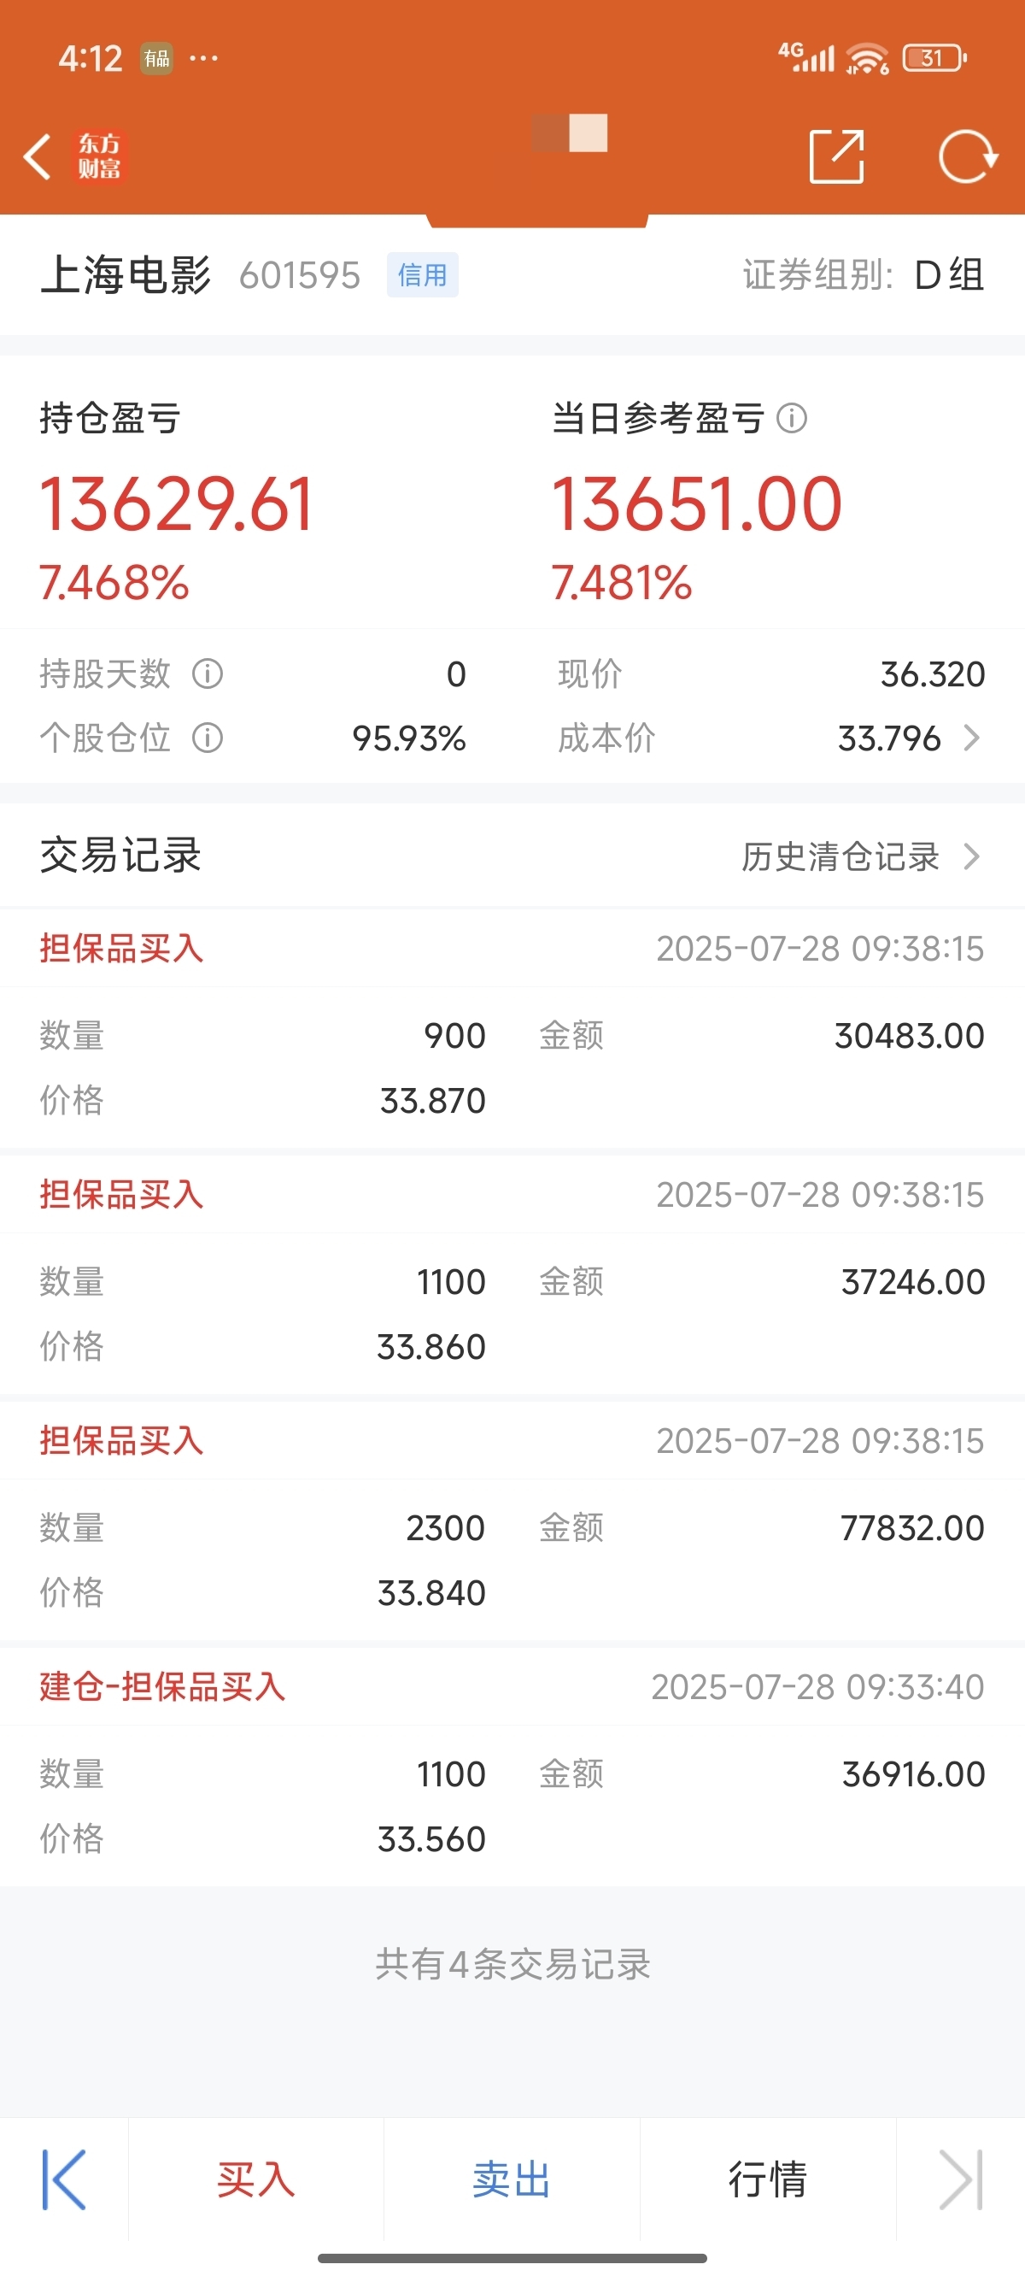Tap the 东方财富 logo icon
This screenshot has width=1025, height=2282.
(99, 156)
